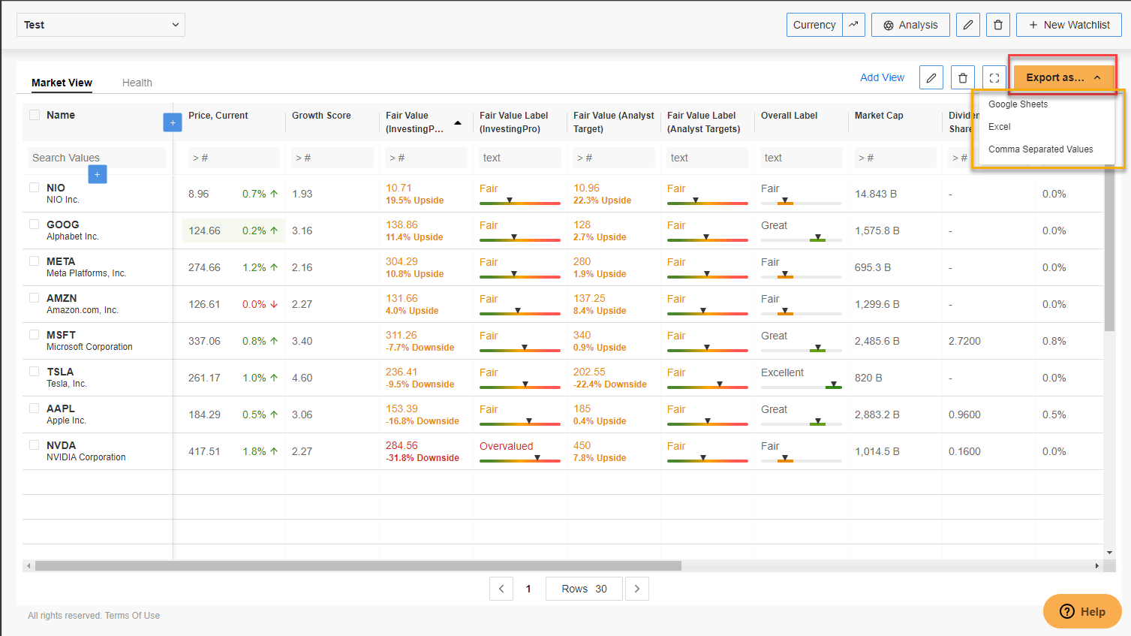Click the horizontal scrollbar thumb

(358, 565)
